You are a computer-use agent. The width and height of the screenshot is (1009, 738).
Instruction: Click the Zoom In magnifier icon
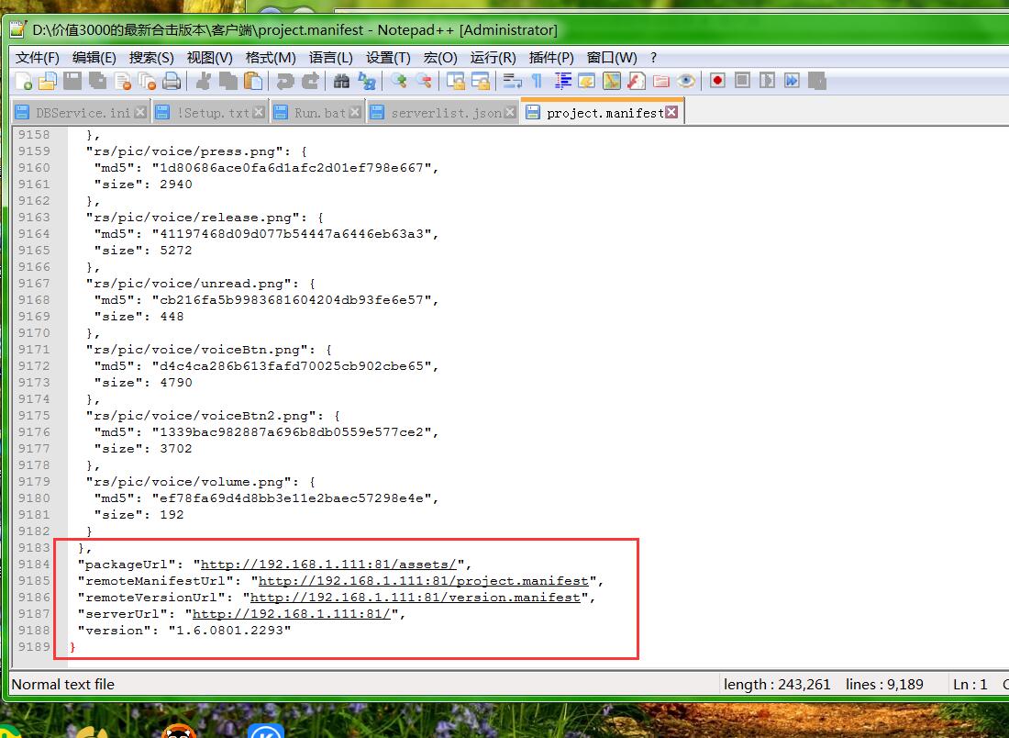398,81
